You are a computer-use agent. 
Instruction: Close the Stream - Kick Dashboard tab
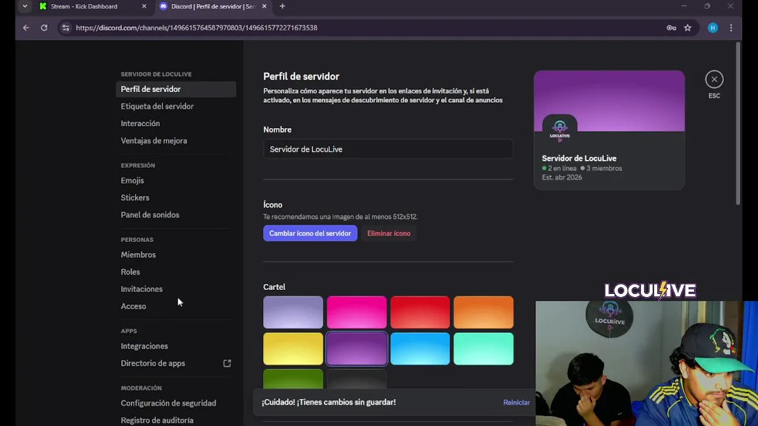144,7
